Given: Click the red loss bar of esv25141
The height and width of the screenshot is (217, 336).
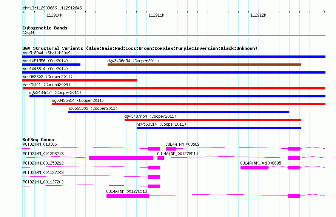Looking at the screenshot, I should (174, 88).
